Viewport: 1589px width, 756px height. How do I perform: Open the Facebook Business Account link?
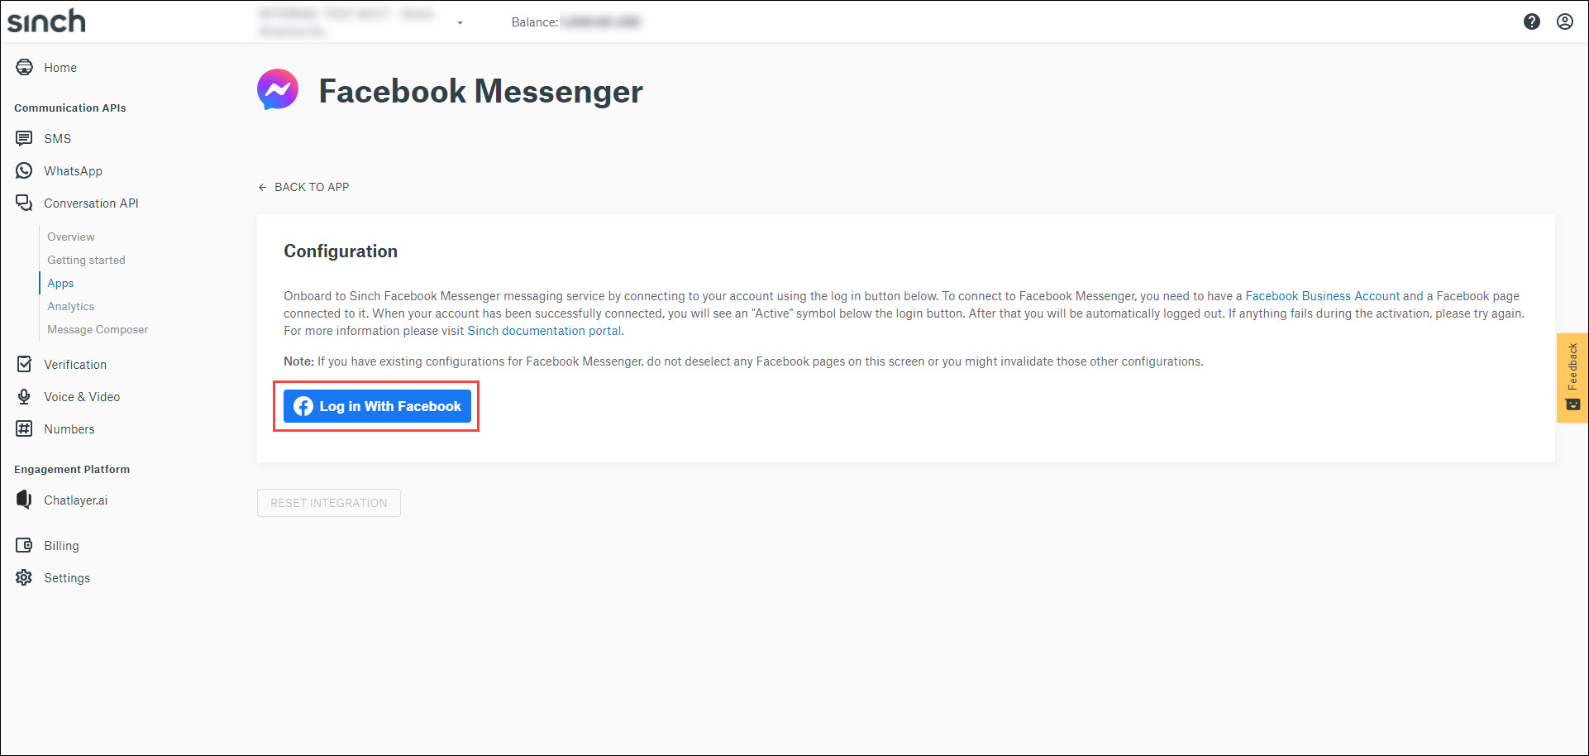click(x=1323, y=296)
